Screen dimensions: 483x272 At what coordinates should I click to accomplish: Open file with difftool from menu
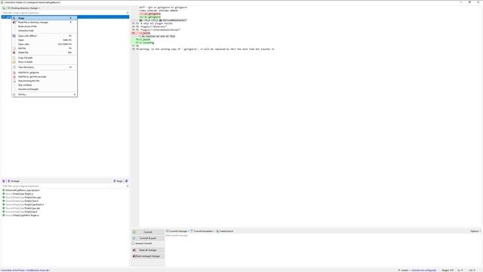point(45,36)
